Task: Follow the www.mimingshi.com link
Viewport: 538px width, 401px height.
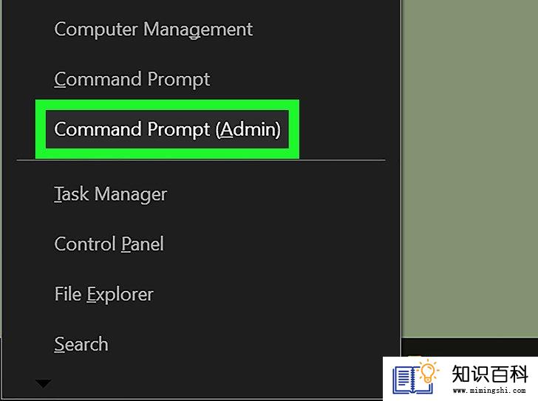Action: pyautogui.click(x=489, y=391)
